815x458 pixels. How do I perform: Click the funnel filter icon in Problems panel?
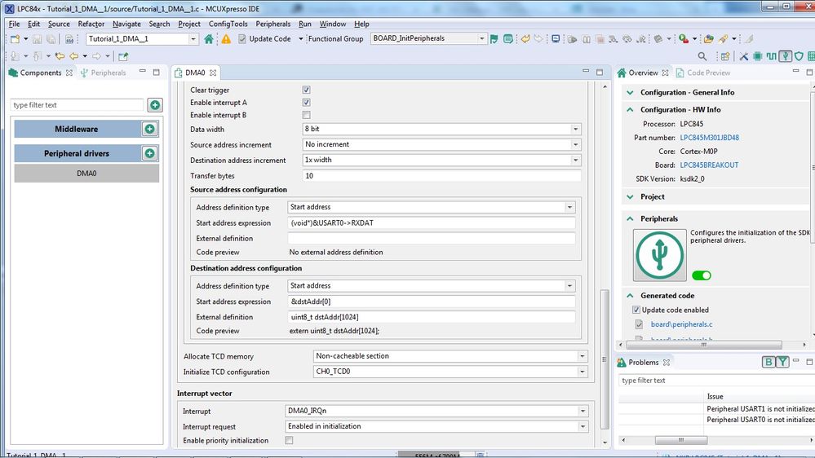click(x=782, y=362)
